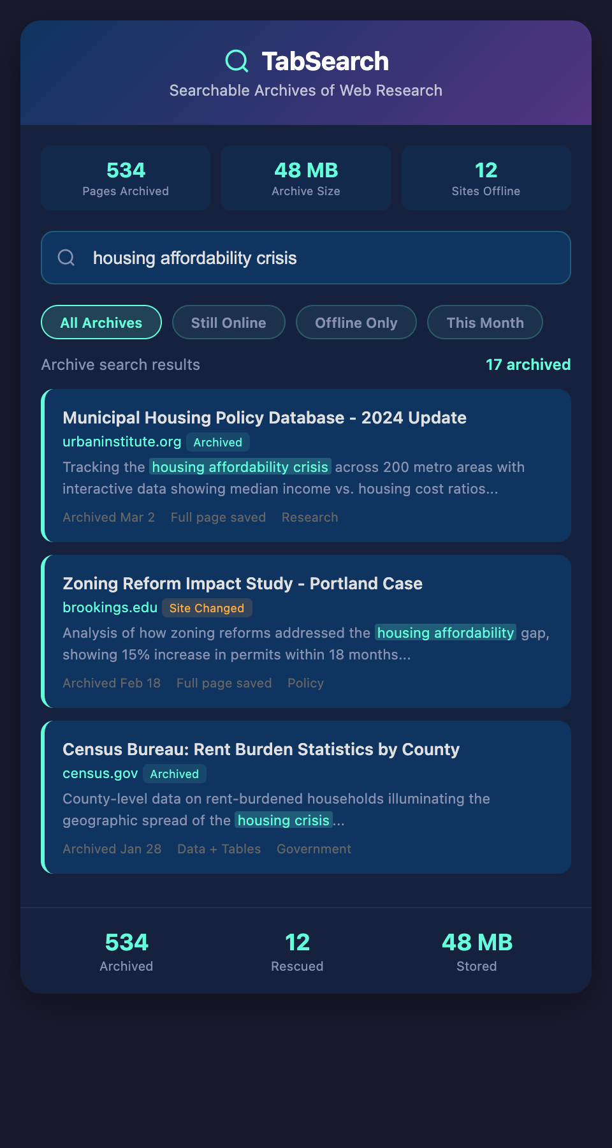Filter results by This Month
The height and width of the screenshot is (1148, 612).
click(x=484, y=323)
